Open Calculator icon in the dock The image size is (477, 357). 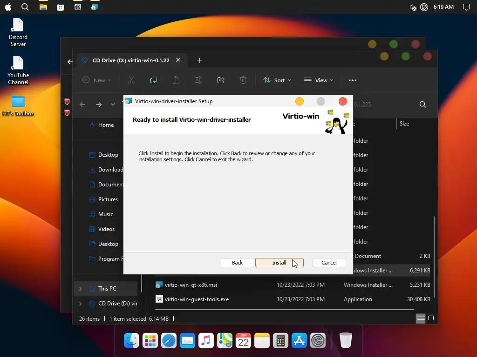[280, 340]
